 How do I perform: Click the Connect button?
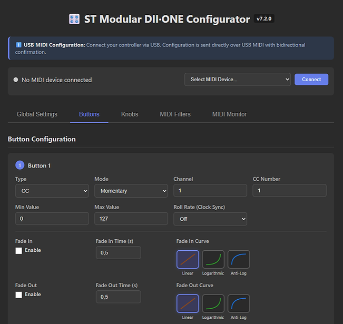[x=311, y=80]
